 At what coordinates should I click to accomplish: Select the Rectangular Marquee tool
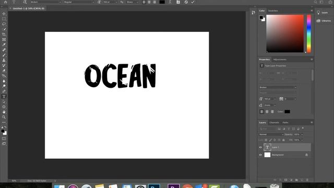(4, 19)
